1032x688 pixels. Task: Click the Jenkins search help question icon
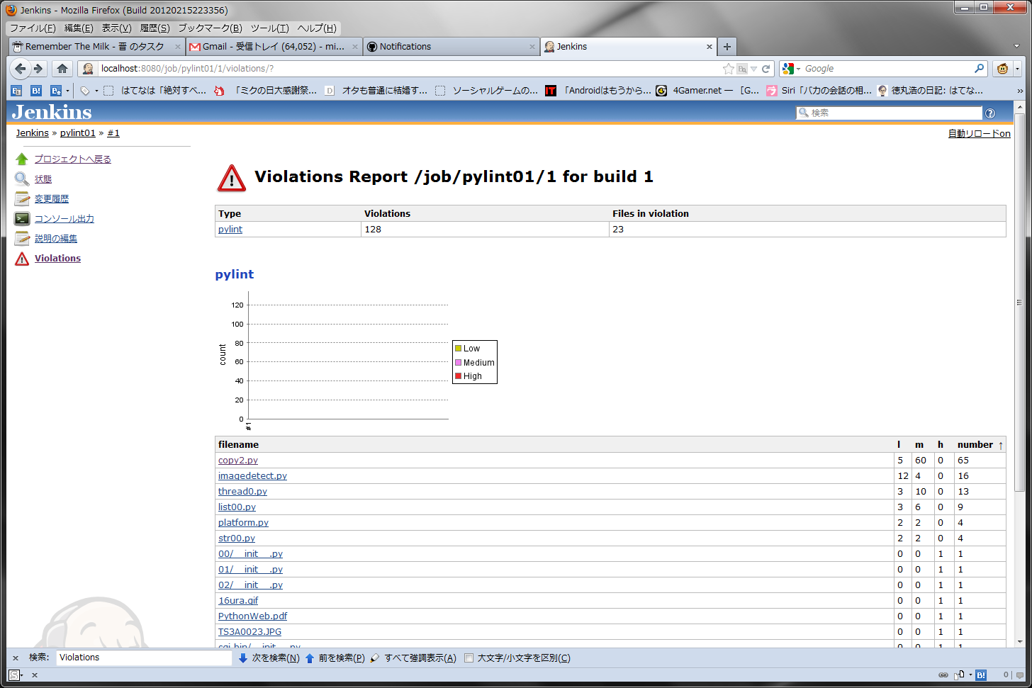pos(990,113)
